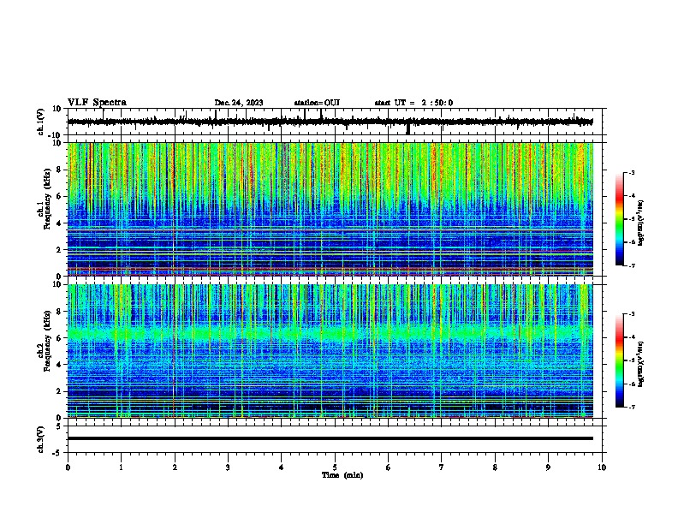
Task: Click the ch.2 spectrogram plot
Action: [330, 351]
